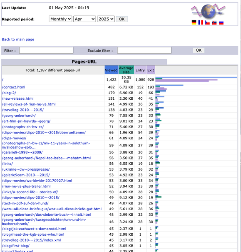The height and width of the screenshot is (252, 241).
Task: Open the /clips-movies/ link
Action: coord(14,138)
